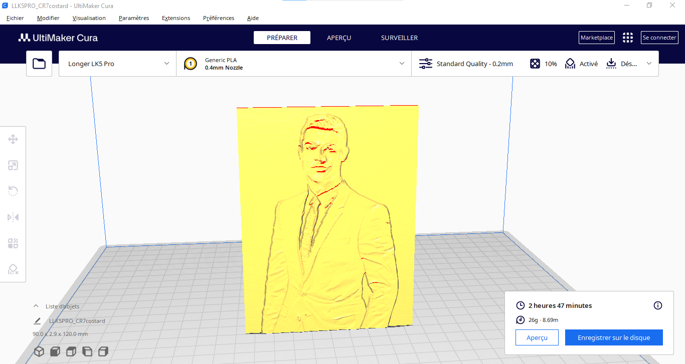Open the Aide menu

(253, 18)
